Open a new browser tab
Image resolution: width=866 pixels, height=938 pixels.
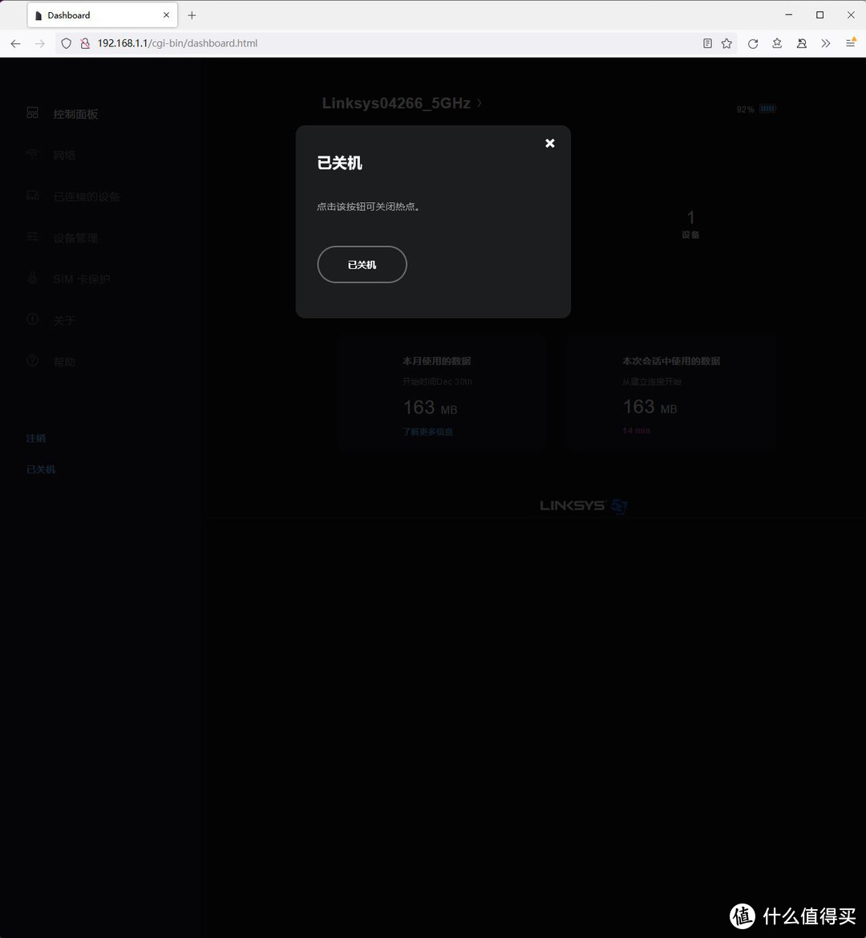(192, 15)
